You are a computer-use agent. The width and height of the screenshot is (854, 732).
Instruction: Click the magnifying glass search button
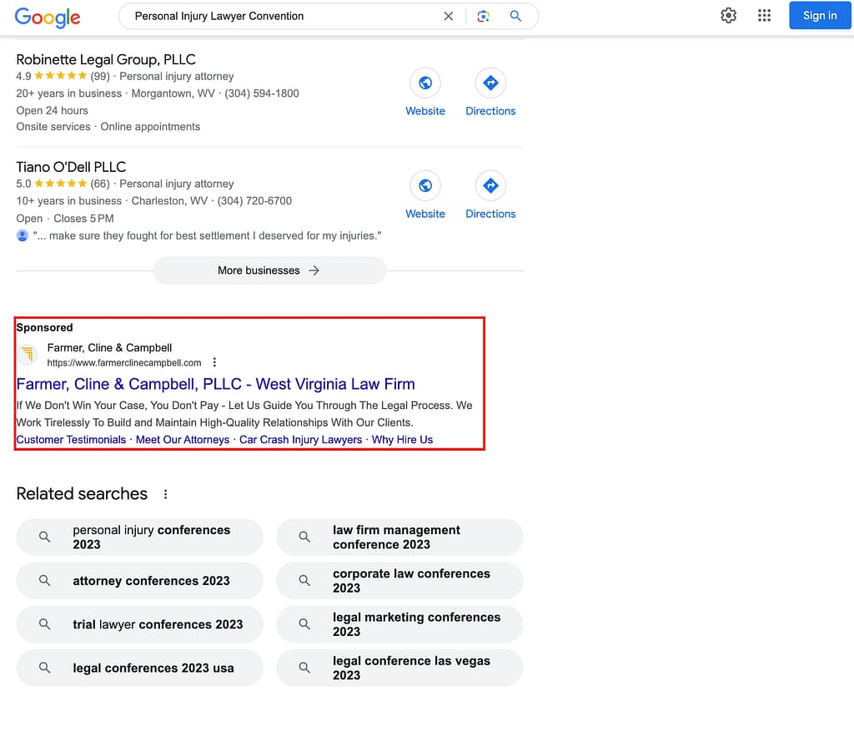coord(515,17)
